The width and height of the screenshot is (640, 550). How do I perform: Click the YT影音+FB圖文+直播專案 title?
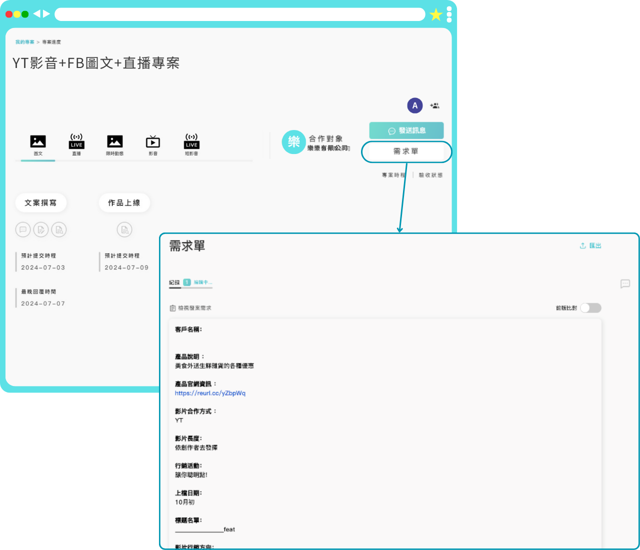tap(96, 63)
